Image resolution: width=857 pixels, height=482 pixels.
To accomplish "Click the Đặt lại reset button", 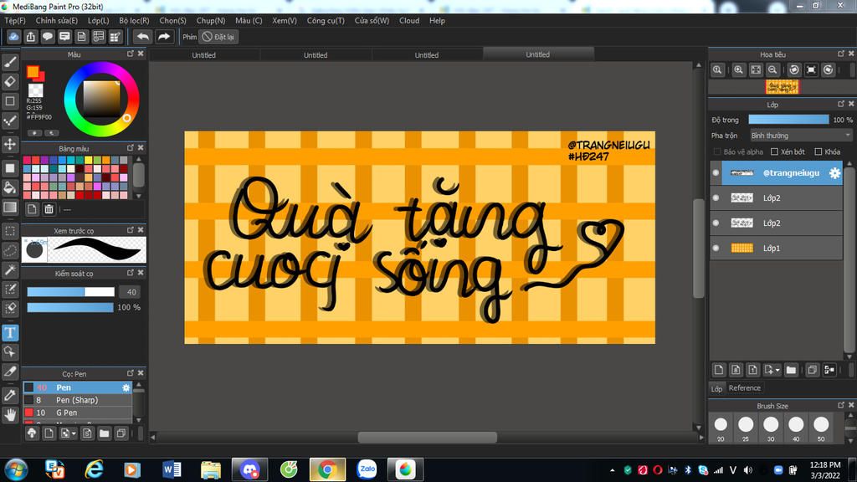I will click(x=218, y=37).
